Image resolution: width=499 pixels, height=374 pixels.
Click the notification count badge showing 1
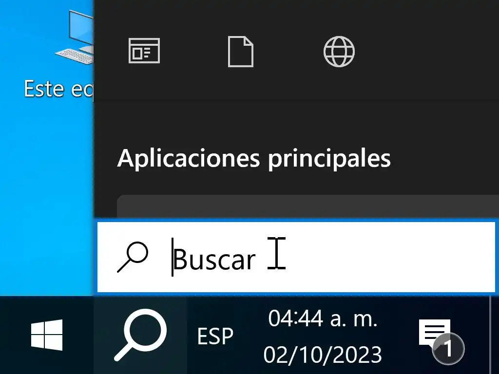[448, 349]
